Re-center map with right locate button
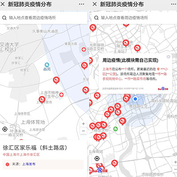Image resolution: width=177 pixels, height=177 pixels. pos(97,158)
